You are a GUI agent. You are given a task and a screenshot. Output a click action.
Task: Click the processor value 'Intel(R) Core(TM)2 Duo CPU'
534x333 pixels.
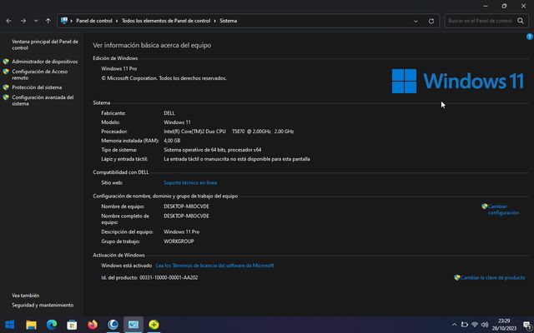click(x=194, y=132)
